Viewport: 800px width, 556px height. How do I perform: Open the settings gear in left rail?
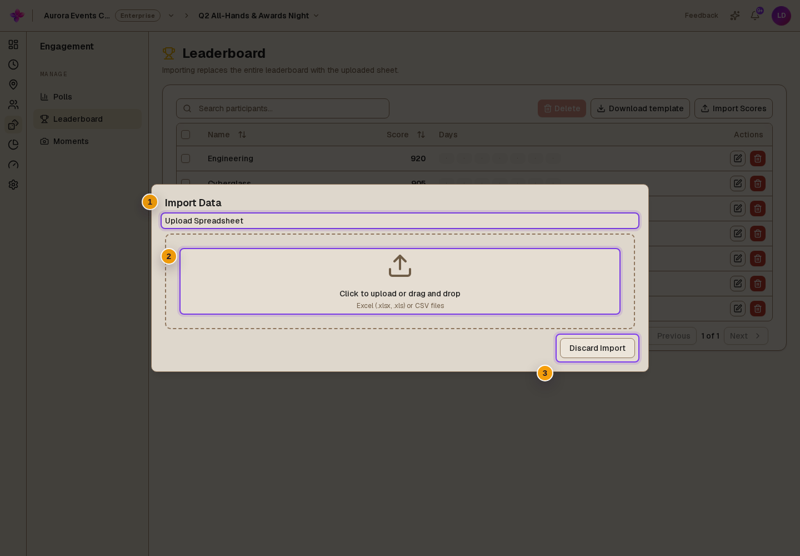tap(13, 185)
